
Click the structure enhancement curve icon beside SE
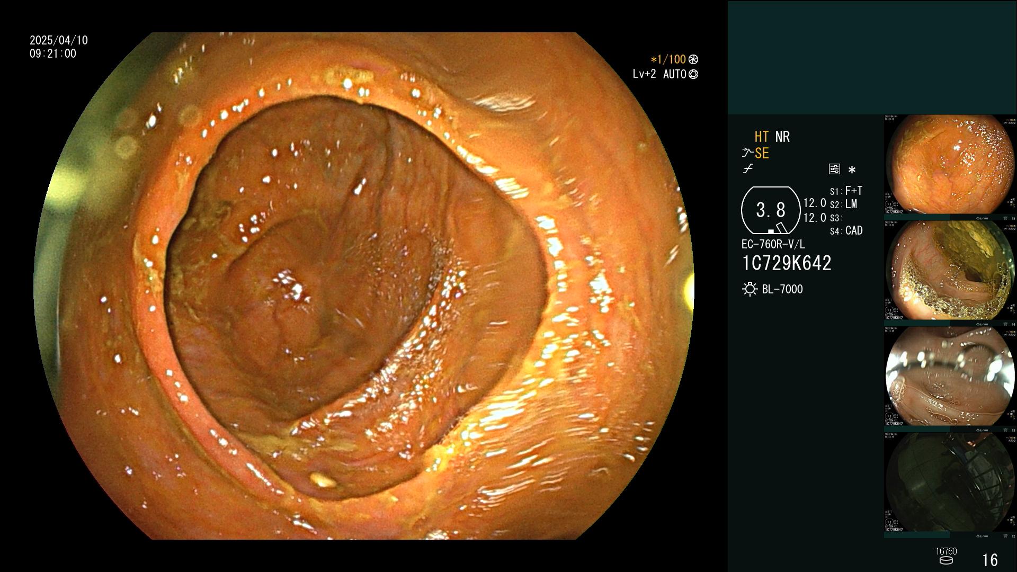pos(747,153)
